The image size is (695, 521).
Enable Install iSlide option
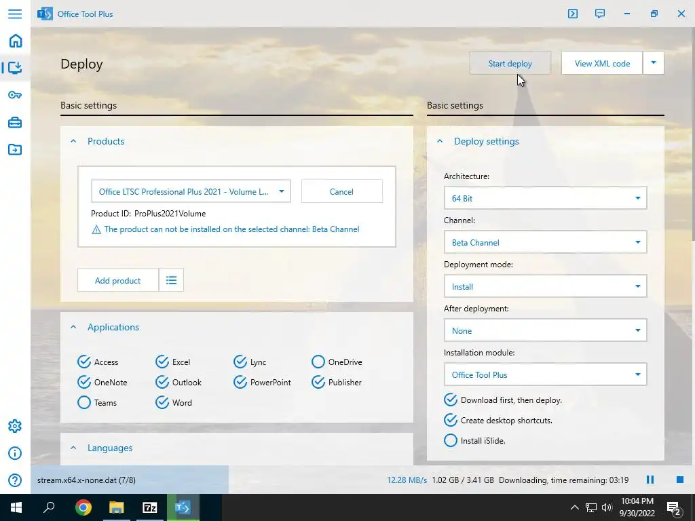coord(474,440)
